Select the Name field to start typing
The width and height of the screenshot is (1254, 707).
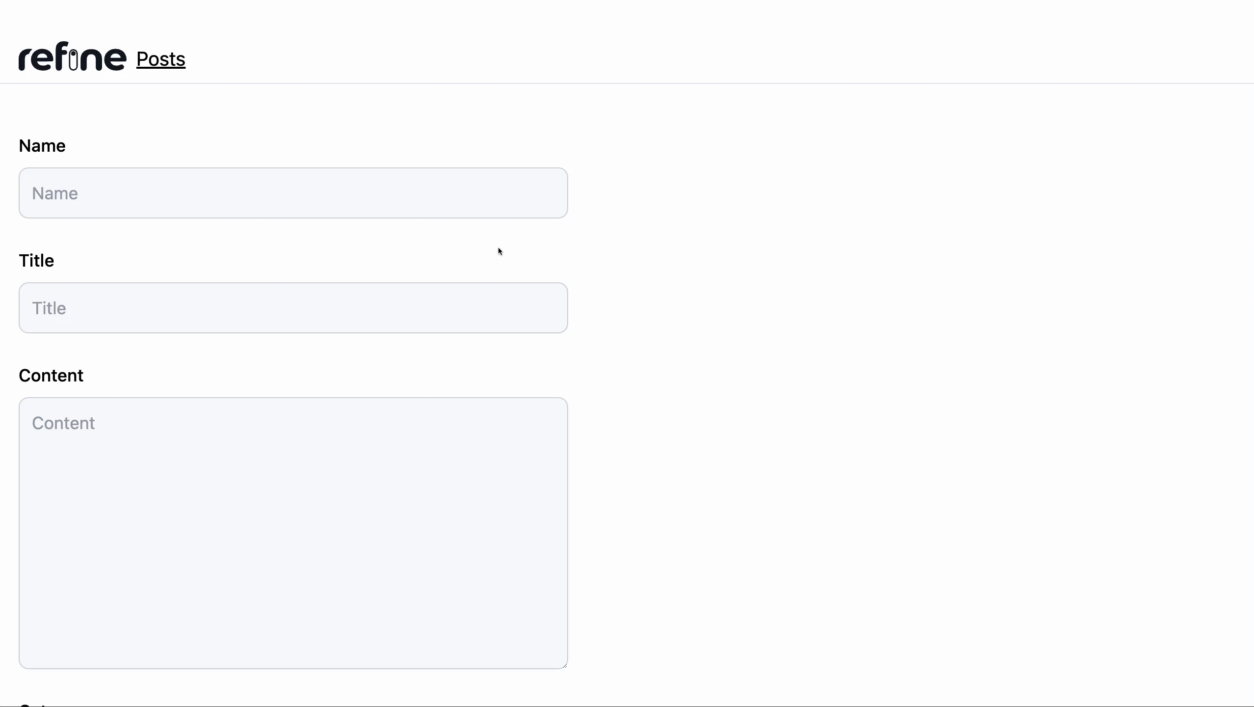pyautogui.click(x=292, y=192)
